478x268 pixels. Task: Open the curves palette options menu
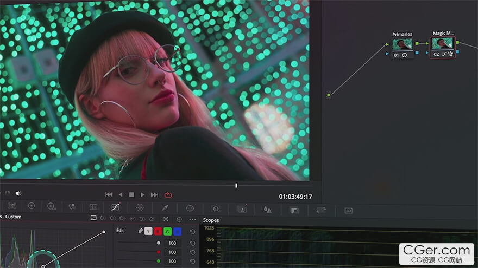pyautogui.click(x=192, y=219)
